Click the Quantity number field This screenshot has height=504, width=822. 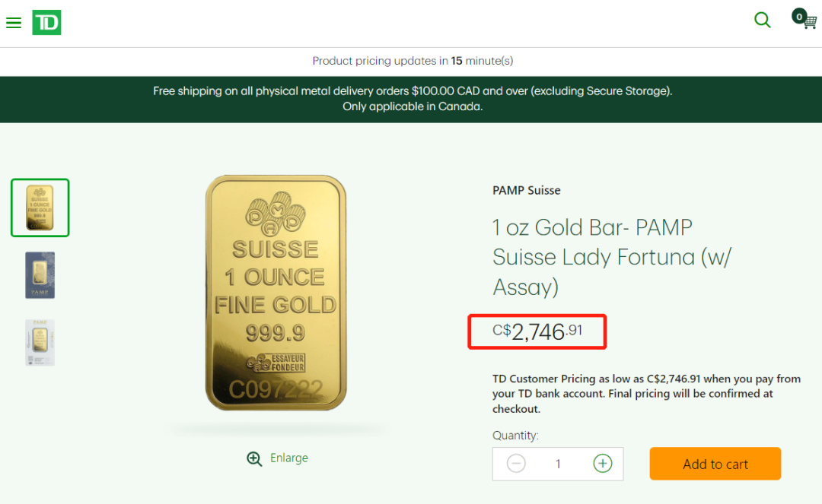(x=558, y=464)
